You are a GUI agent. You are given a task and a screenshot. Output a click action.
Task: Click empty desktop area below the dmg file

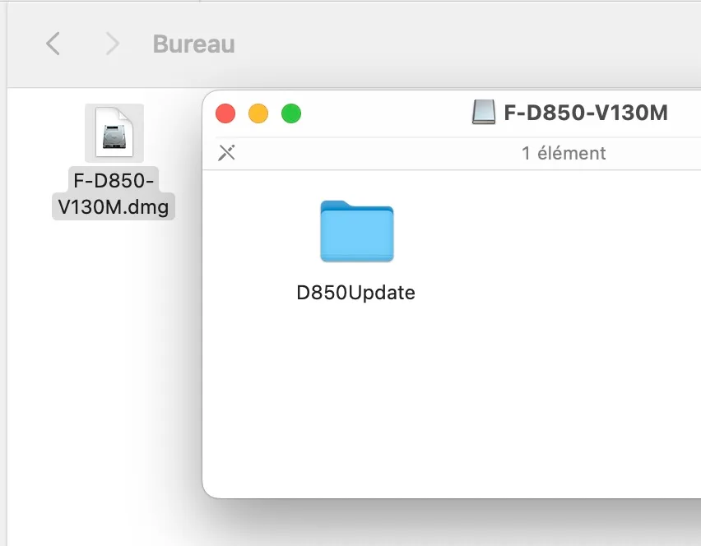pyautogui.click(x=107, y=370)
